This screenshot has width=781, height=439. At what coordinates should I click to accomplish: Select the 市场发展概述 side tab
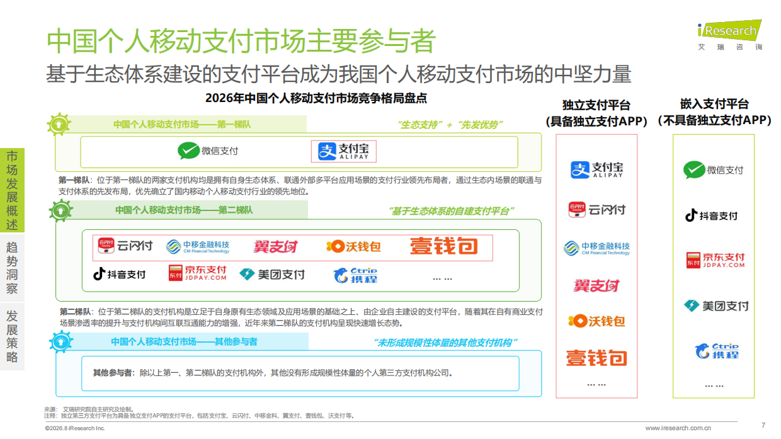pyautogui.click(x=12, y=191)
